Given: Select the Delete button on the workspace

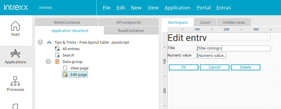Looking at the screenshot, I should point(246,67).
